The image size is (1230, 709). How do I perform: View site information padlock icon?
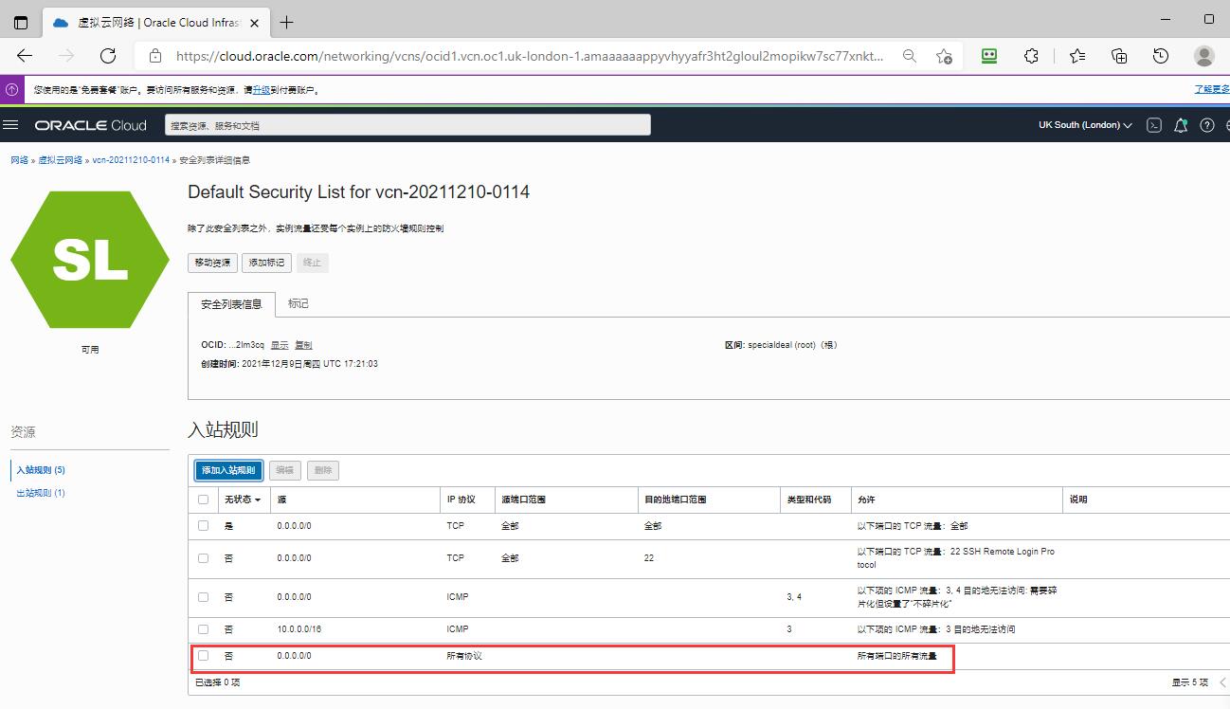click(x=155, y=56)
